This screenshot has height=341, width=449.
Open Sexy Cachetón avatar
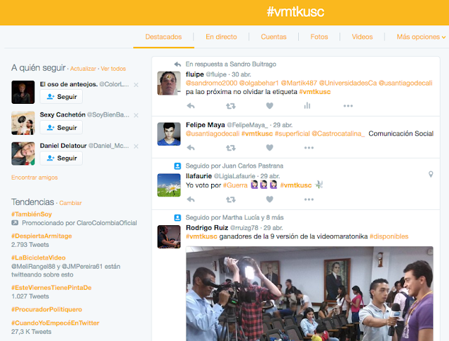click(x=23, y=123)
